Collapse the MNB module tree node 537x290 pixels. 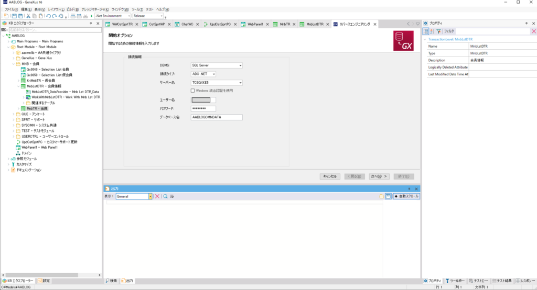coord(14,64)
